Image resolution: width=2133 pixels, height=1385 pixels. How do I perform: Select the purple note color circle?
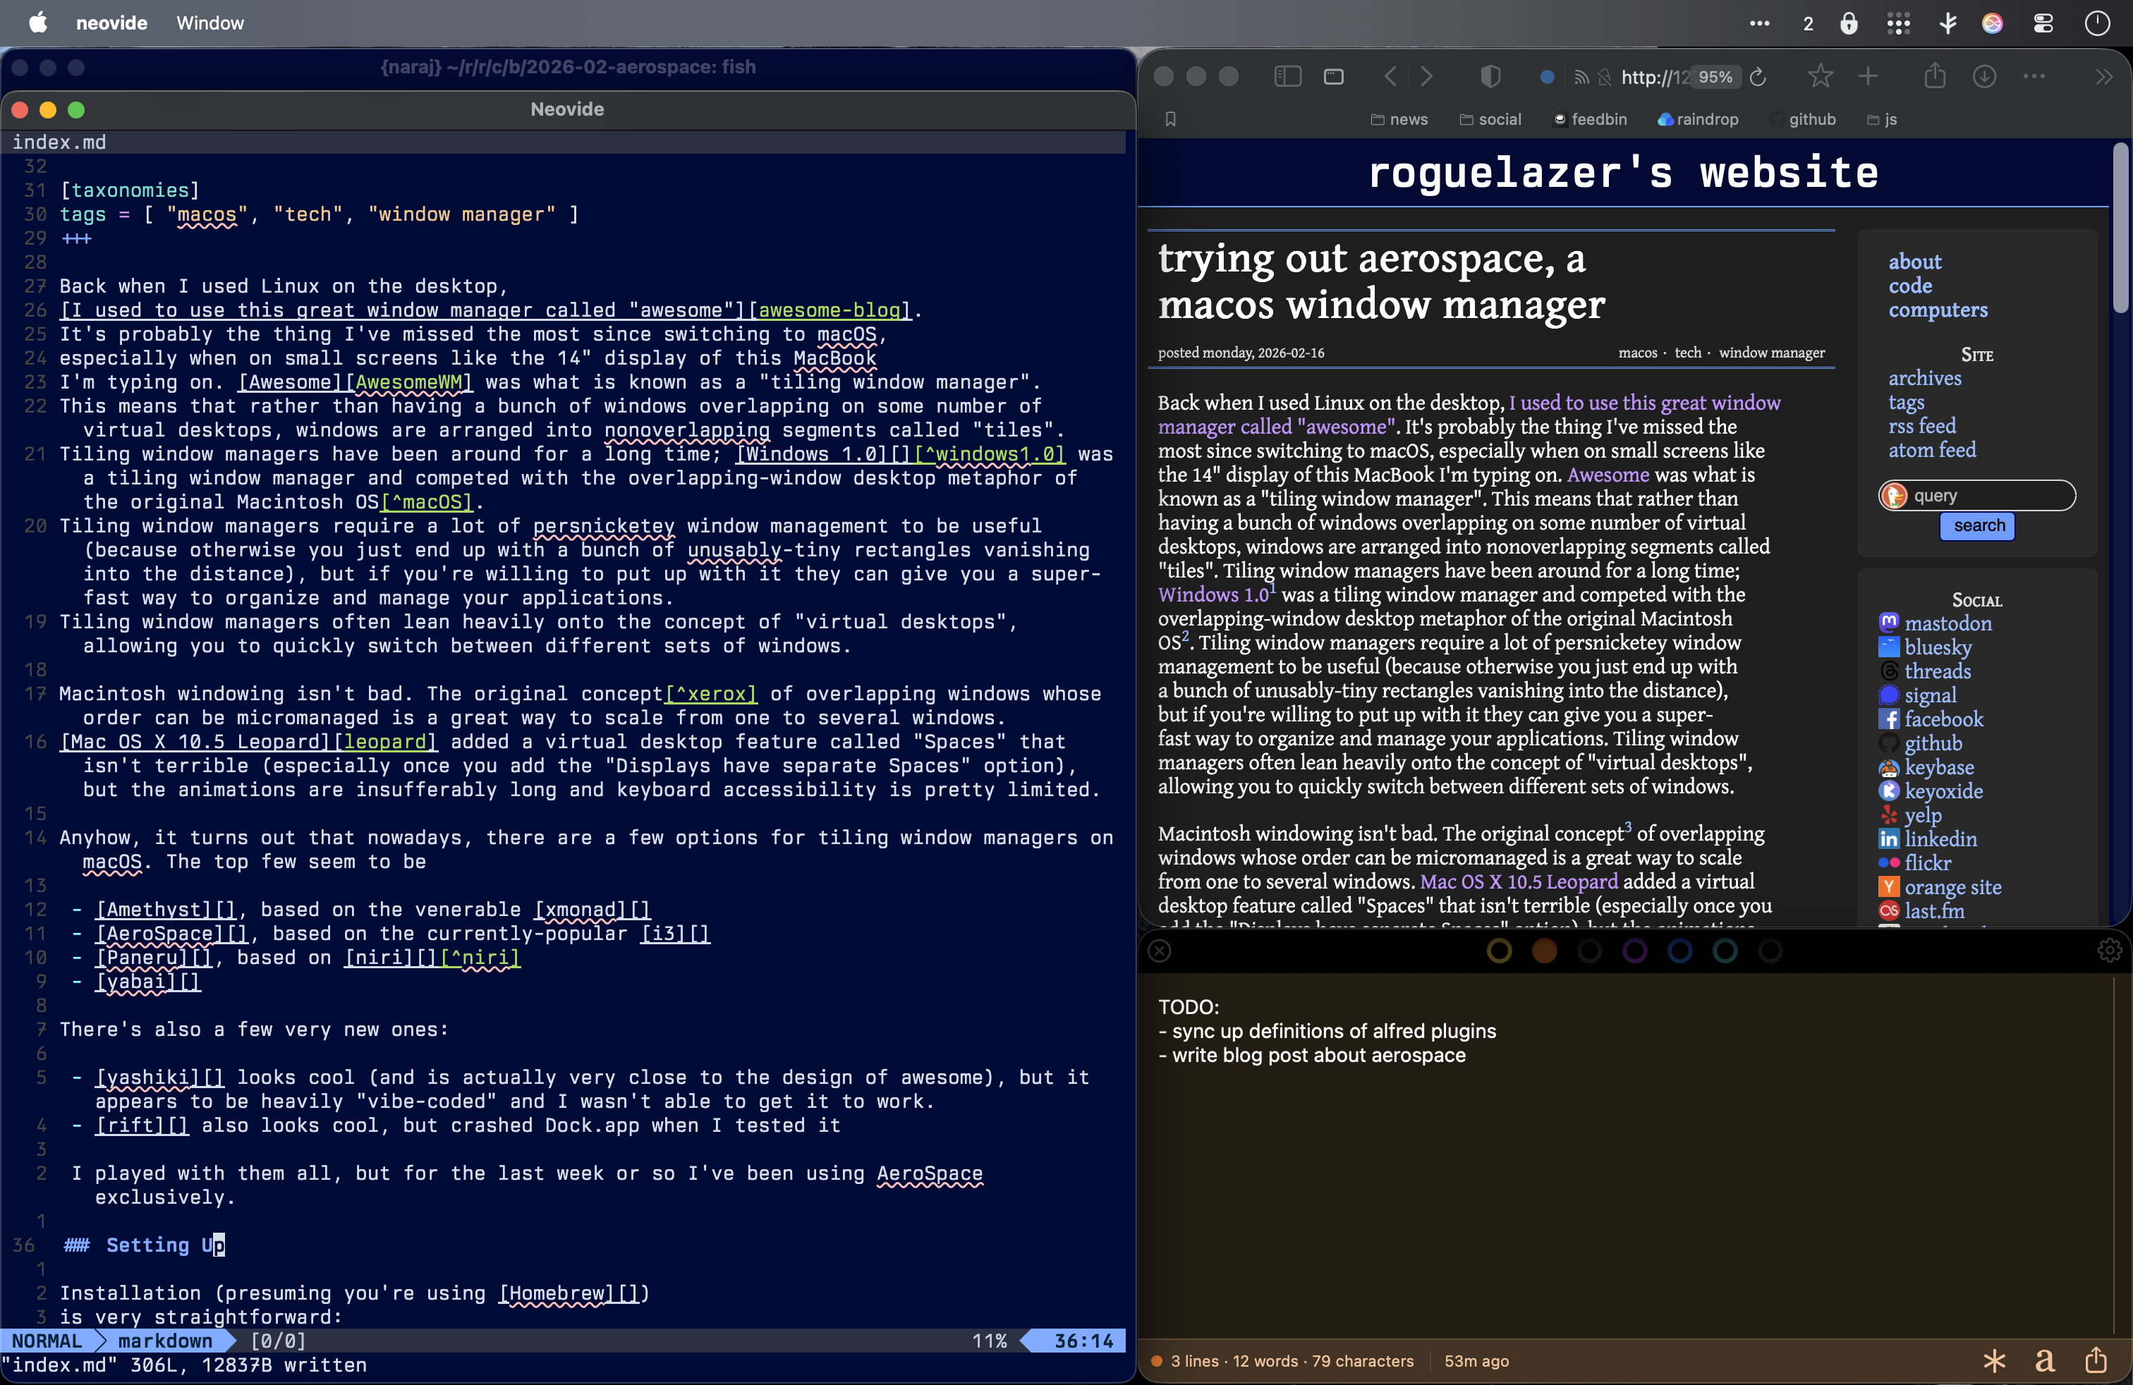point(1635,951)
